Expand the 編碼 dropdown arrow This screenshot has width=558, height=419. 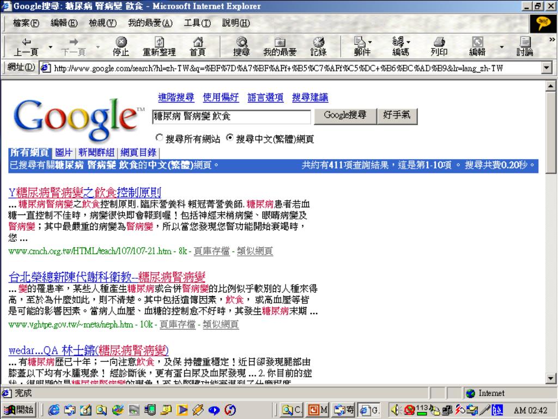tap(408, 43)
